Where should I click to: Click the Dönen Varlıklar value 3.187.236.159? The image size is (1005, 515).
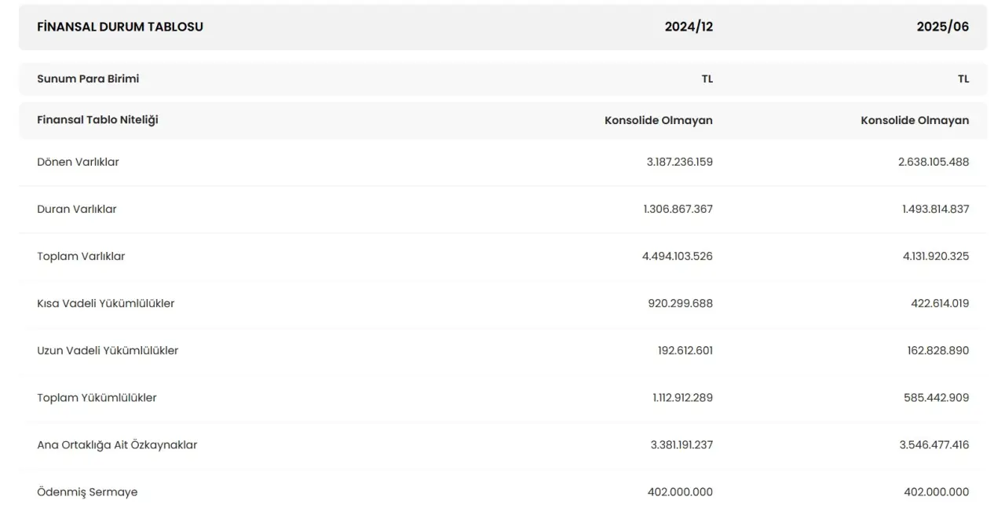click(679, 162)
